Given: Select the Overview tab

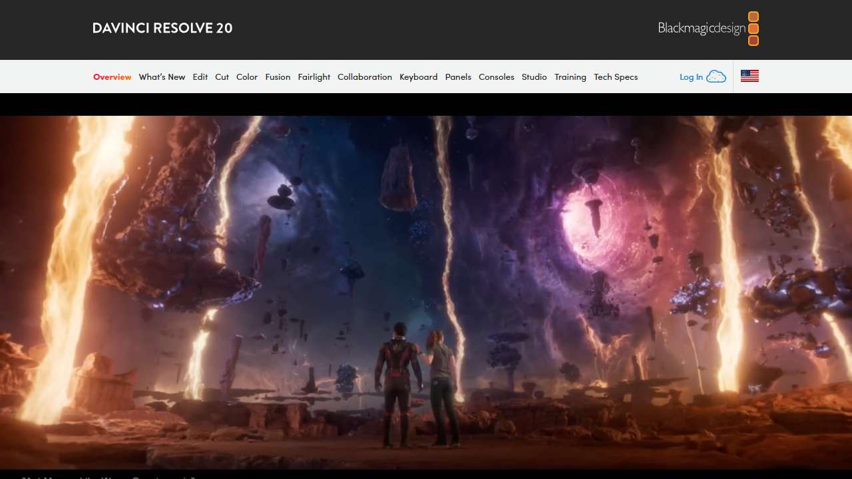Looking at the screenshot, I should pos(112,77).
